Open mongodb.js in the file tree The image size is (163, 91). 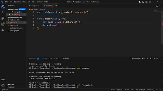click(x=14, y=25)
